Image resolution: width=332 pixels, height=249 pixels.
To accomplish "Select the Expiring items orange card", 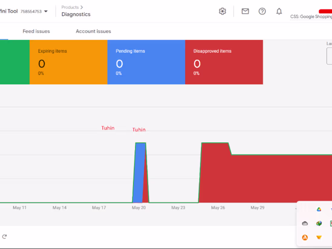I will 69,62.
